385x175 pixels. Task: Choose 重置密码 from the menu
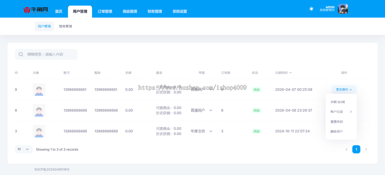tap(341, 122)
